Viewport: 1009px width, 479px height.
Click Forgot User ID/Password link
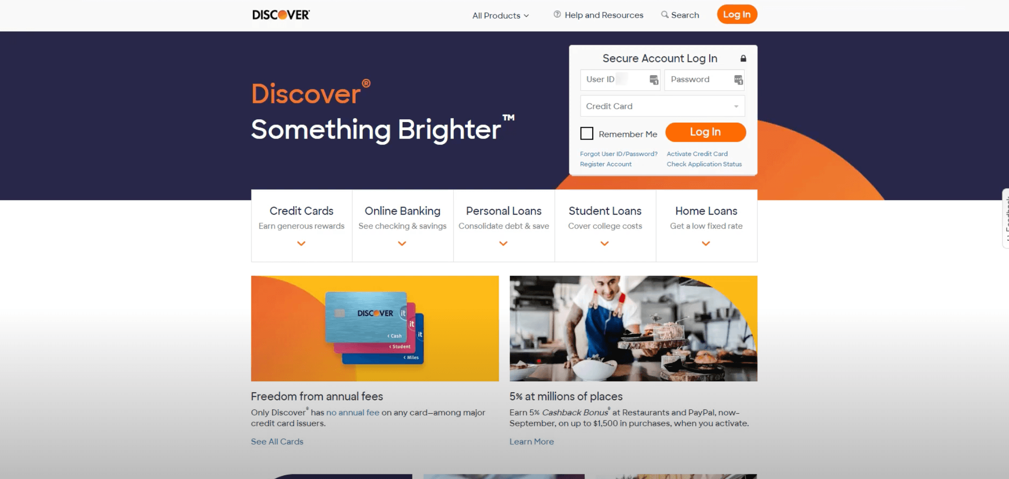[x=619, y=154]
